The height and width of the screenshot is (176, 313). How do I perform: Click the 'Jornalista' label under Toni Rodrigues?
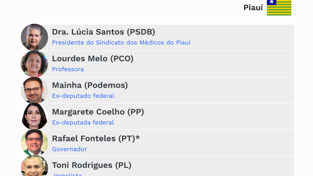pos(67,174)
